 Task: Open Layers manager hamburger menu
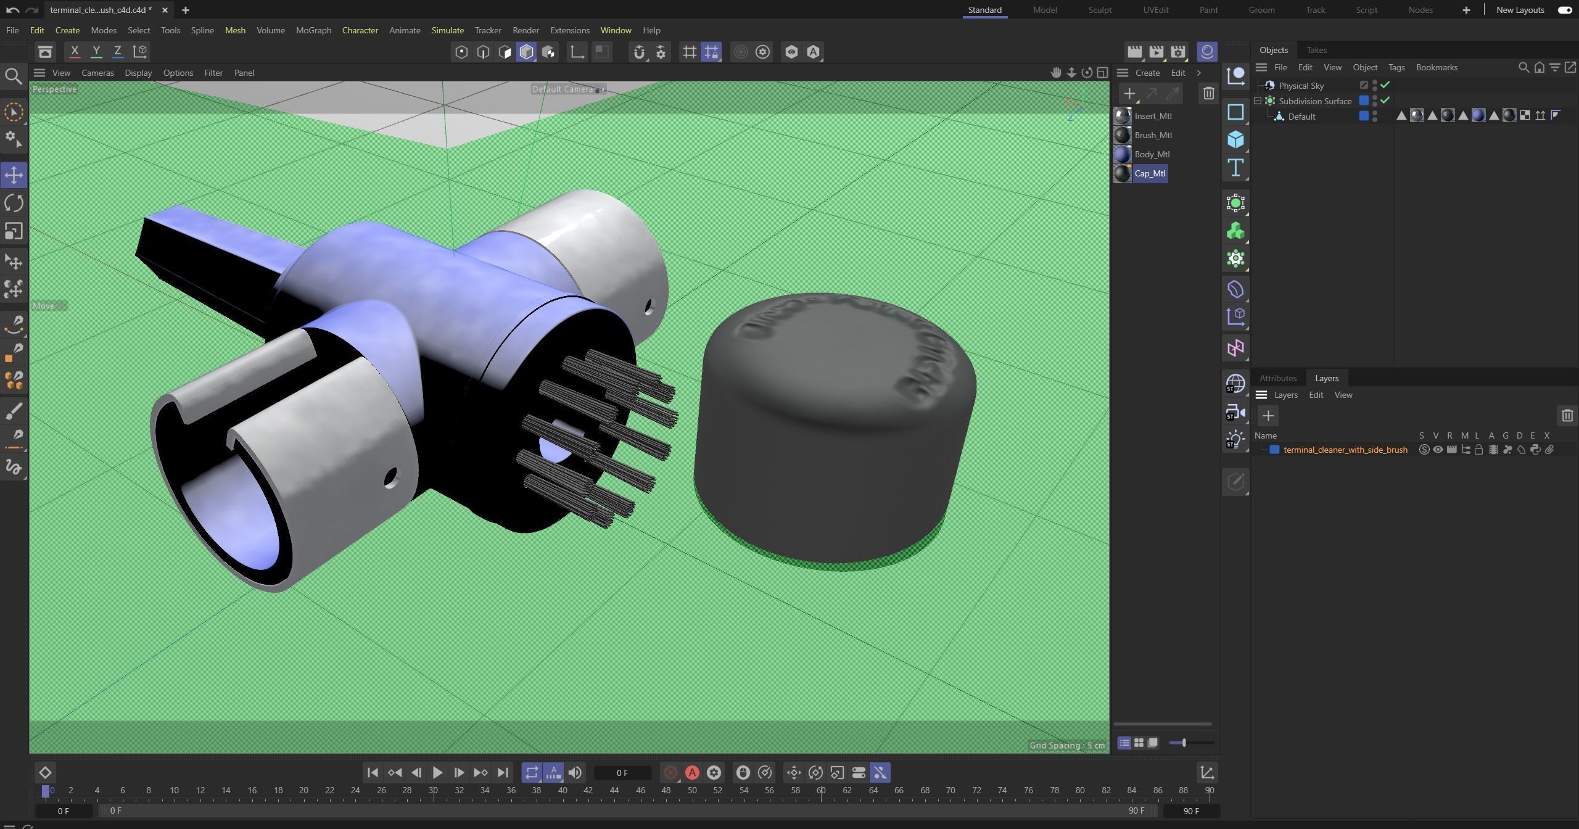[x=1261, y=395]
